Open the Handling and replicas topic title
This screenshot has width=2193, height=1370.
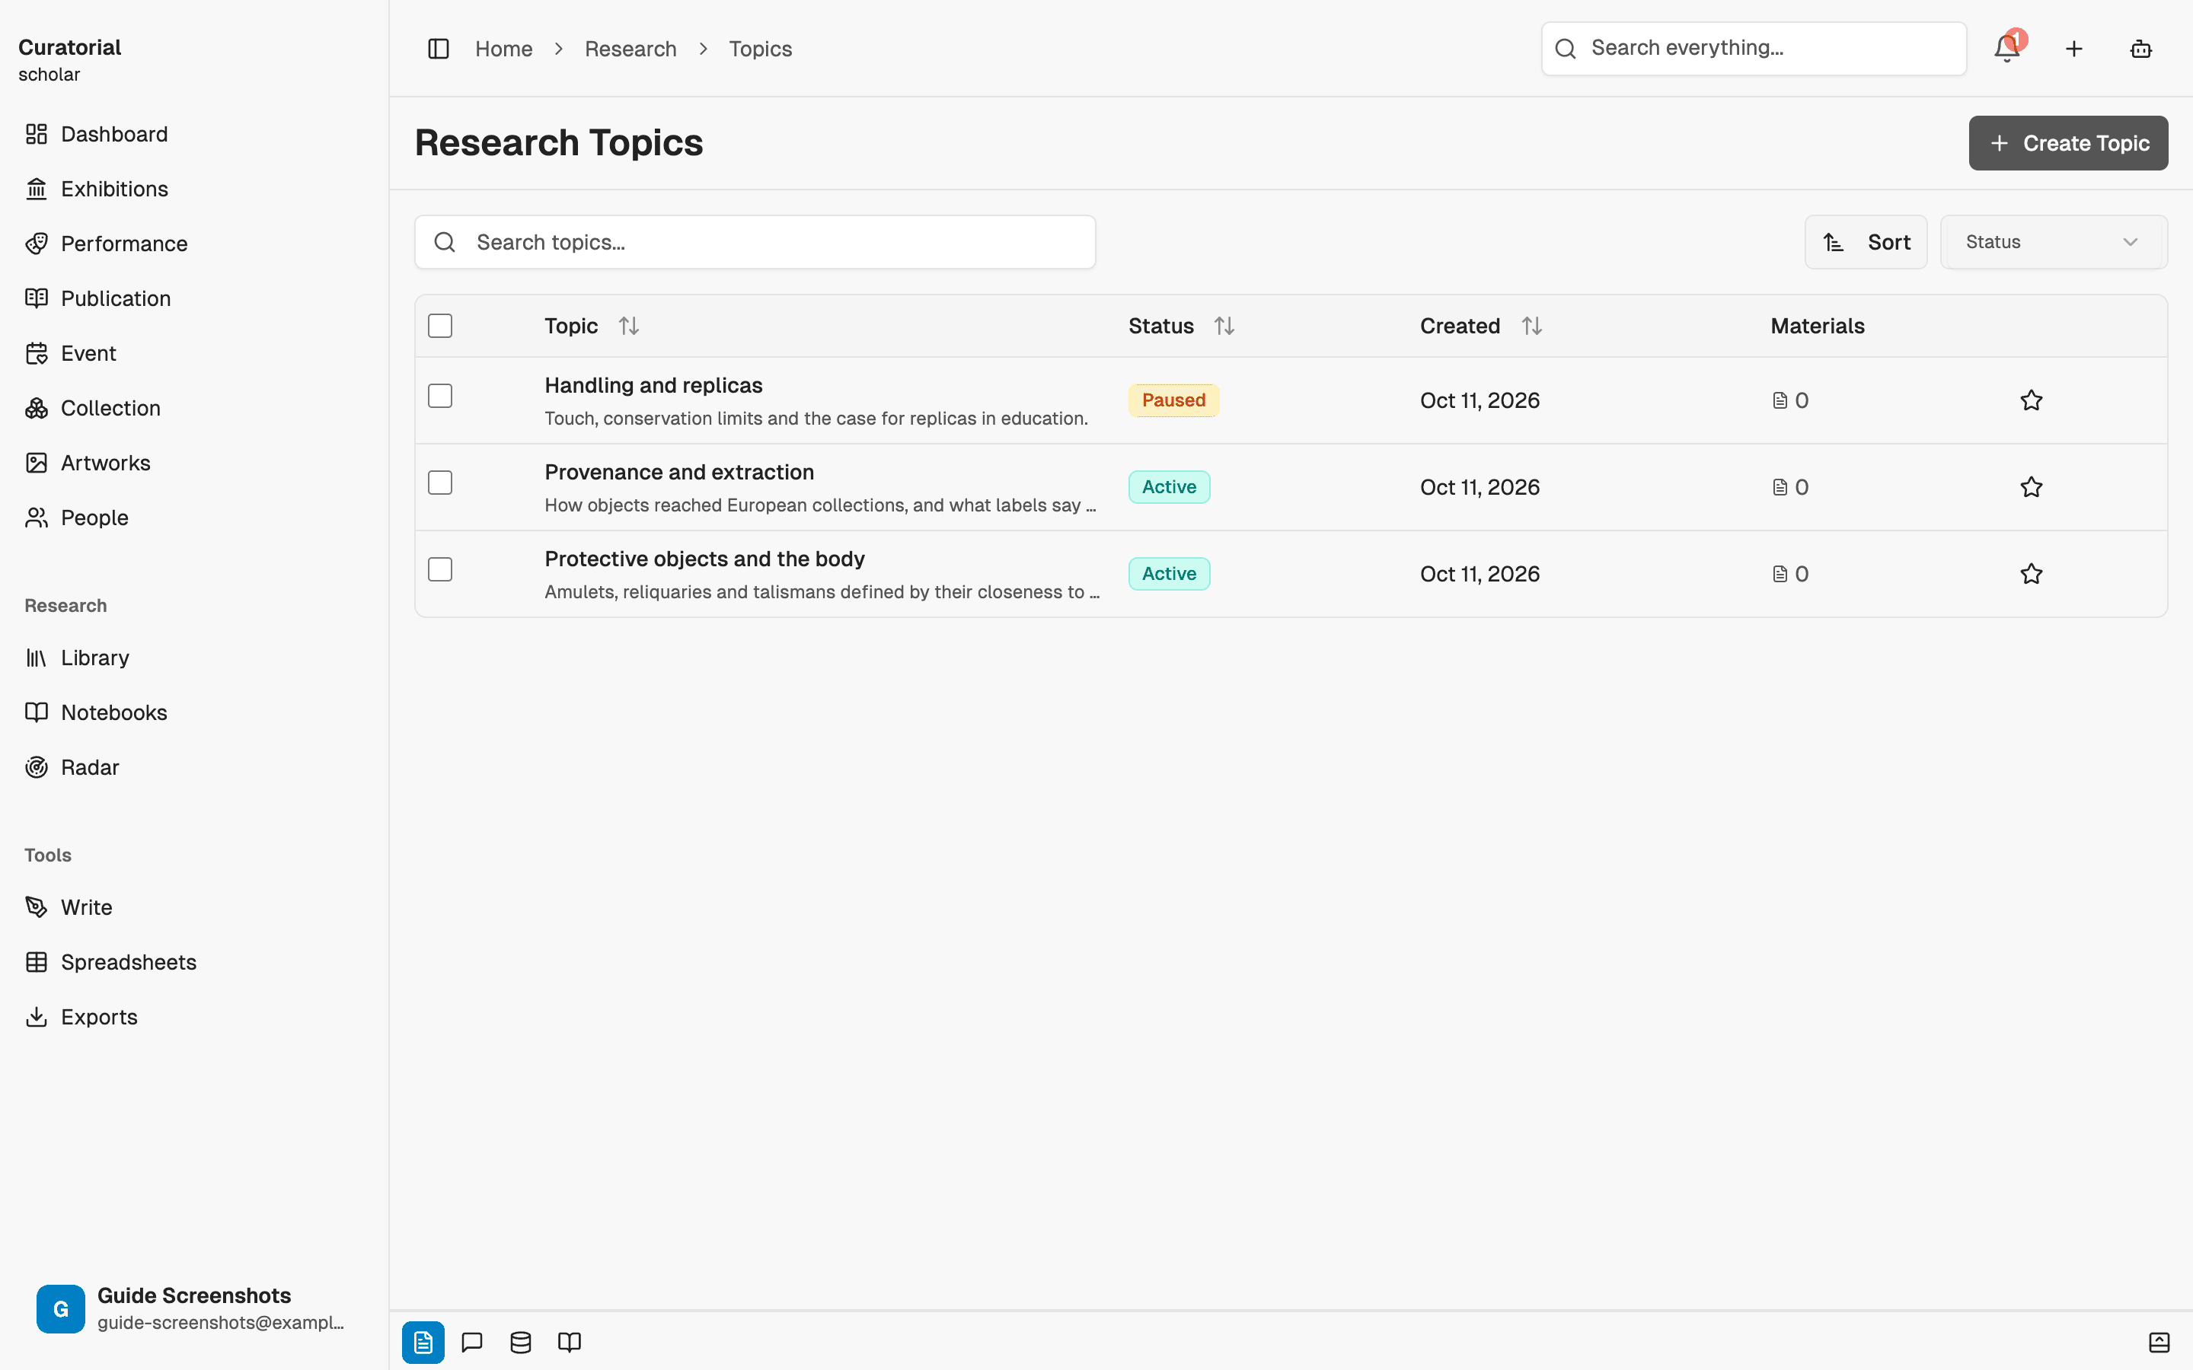[x=653, y=385]
